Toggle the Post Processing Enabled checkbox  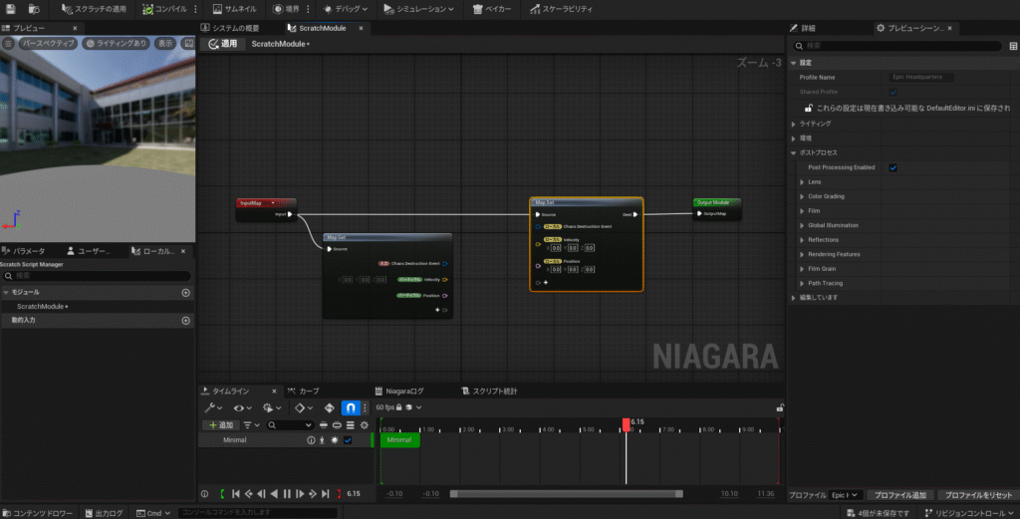[893, 167]
